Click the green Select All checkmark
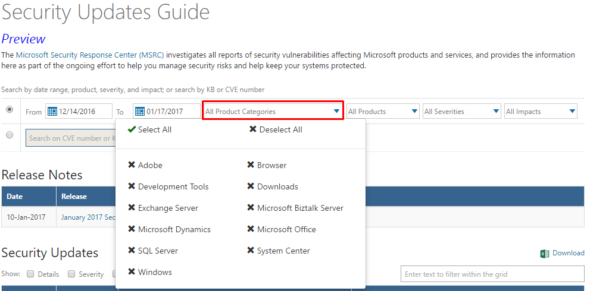The height and width of the screenshot is (291, 590). [x=132, y=129]
